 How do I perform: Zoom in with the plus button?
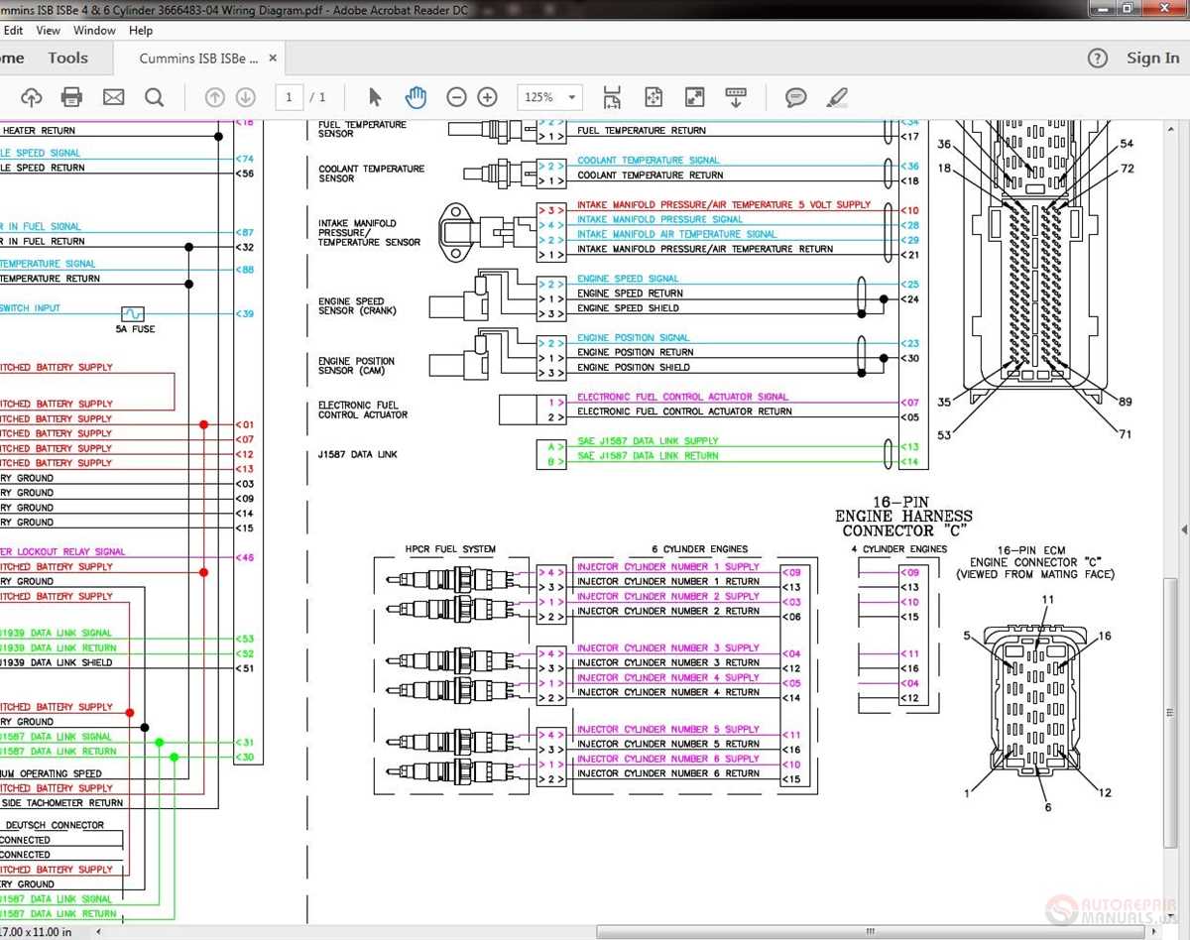pyautogui.click(x=487, y=97)
